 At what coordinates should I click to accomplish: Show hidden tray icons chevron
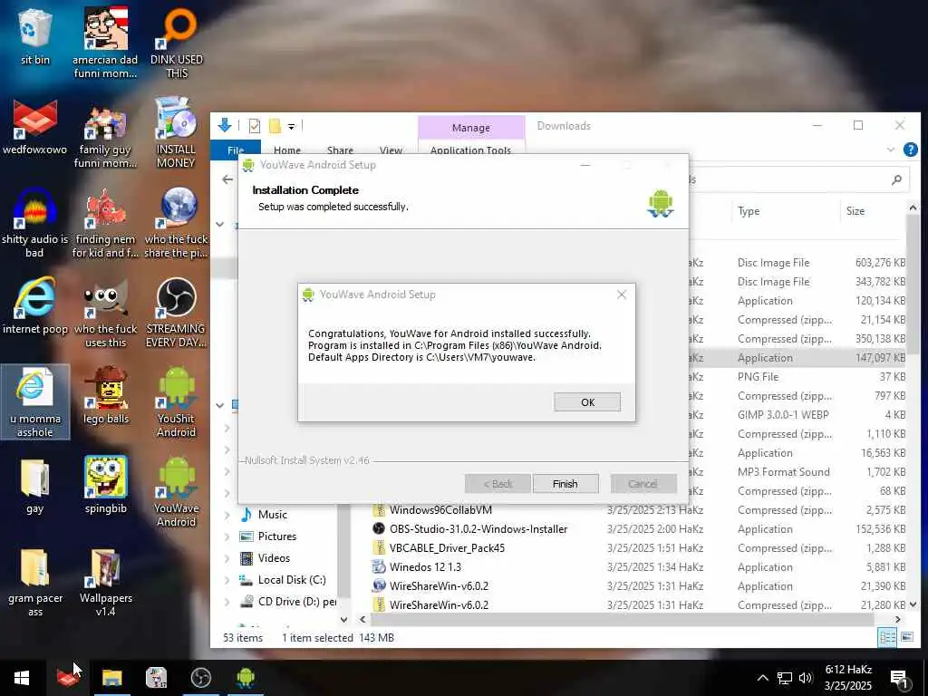(x=762, y=678)
